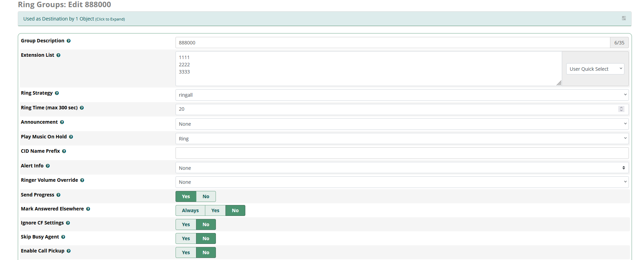
Task: Set Enable Call Pickup to Yes
Action: 186,252
